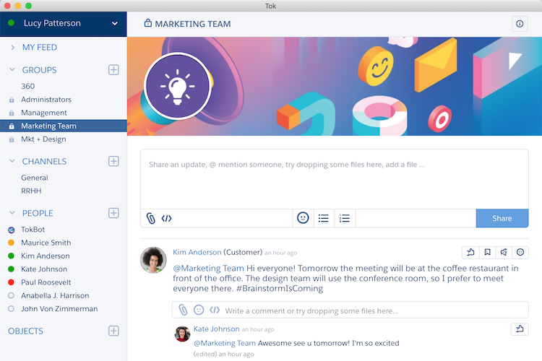
Task: Add an object with plus icon
Action: click(x=113, y=331)
